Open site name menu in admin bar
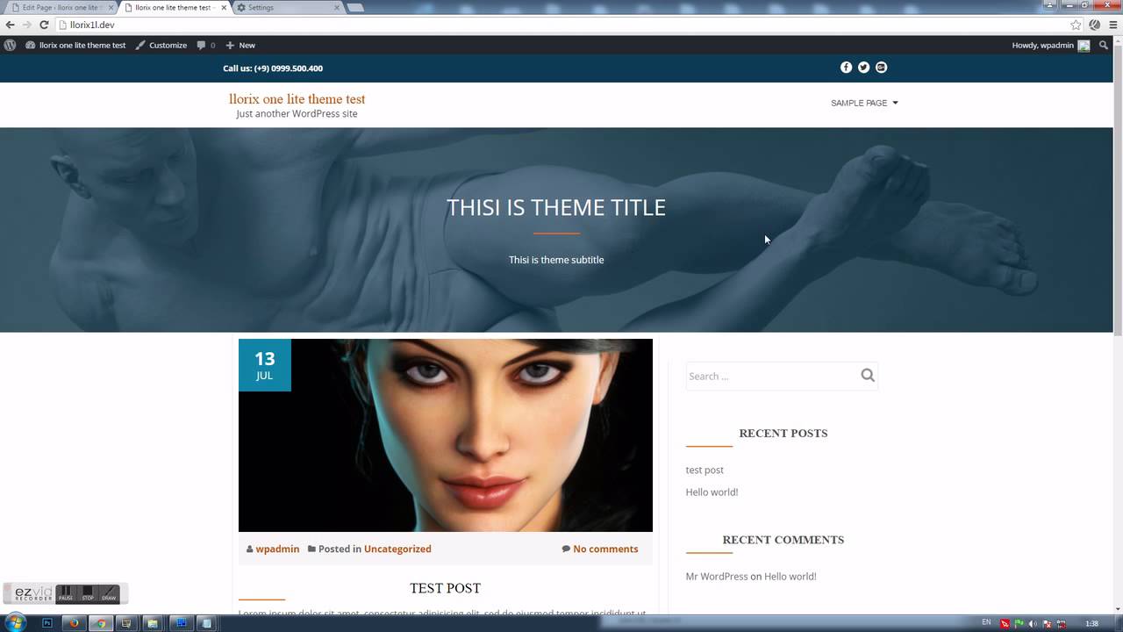This screenshot has height=632, width=1123. click(75, 45)
